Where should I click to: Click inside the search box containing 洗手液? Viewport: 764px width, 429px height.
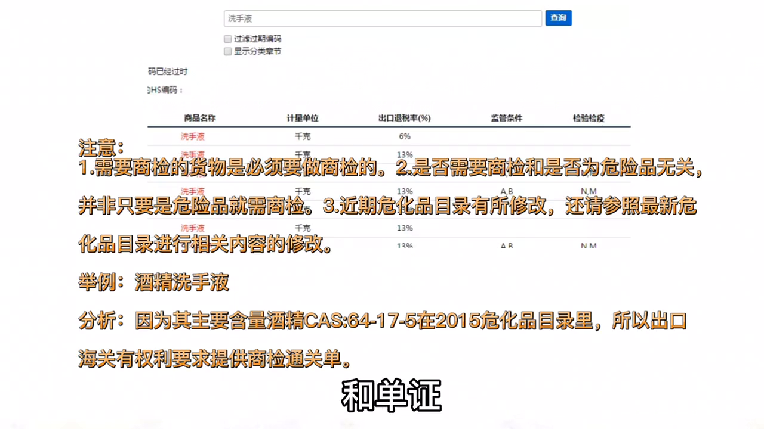tap(382, 18)
